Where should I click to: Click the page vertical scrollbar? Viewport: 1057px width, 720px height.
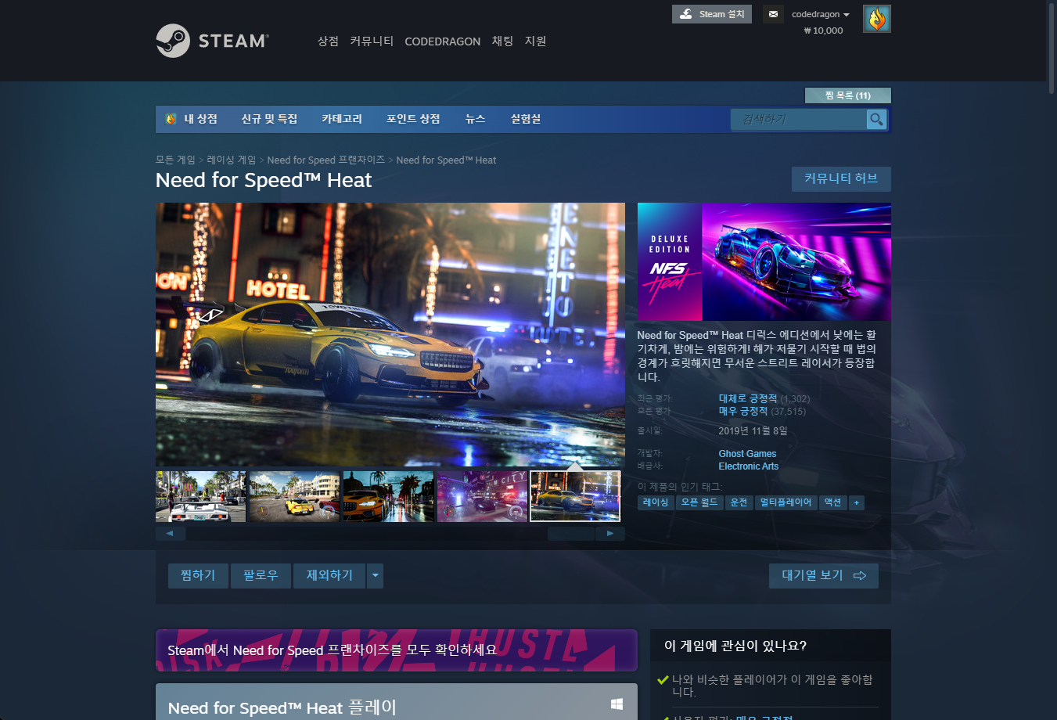coord(1052,47)
